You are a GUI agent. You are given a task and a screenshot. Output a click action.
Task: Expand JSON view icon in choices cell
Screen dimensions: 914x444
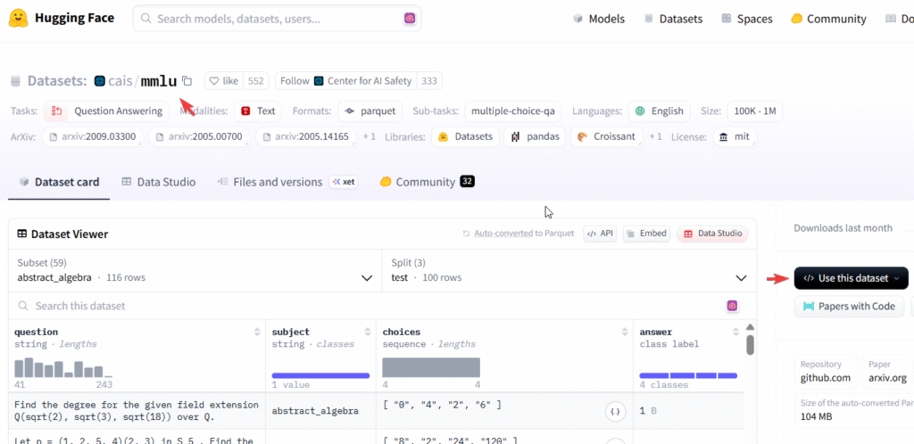tap(614, 411)
